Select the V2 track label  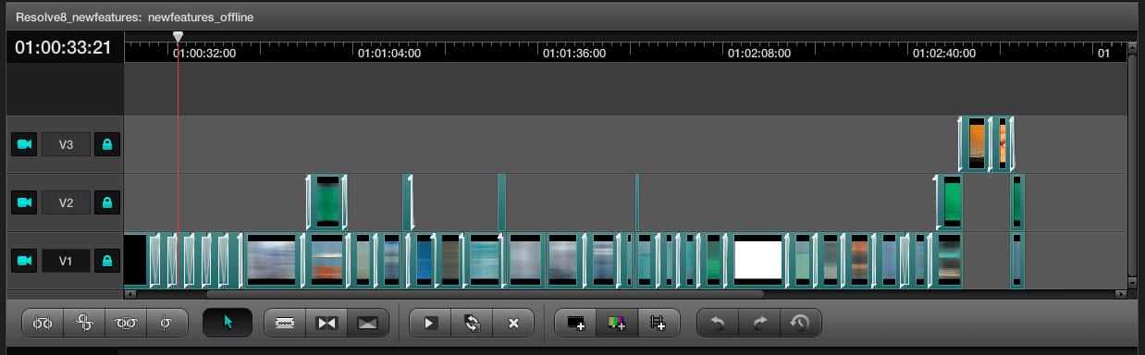(66, 202)
